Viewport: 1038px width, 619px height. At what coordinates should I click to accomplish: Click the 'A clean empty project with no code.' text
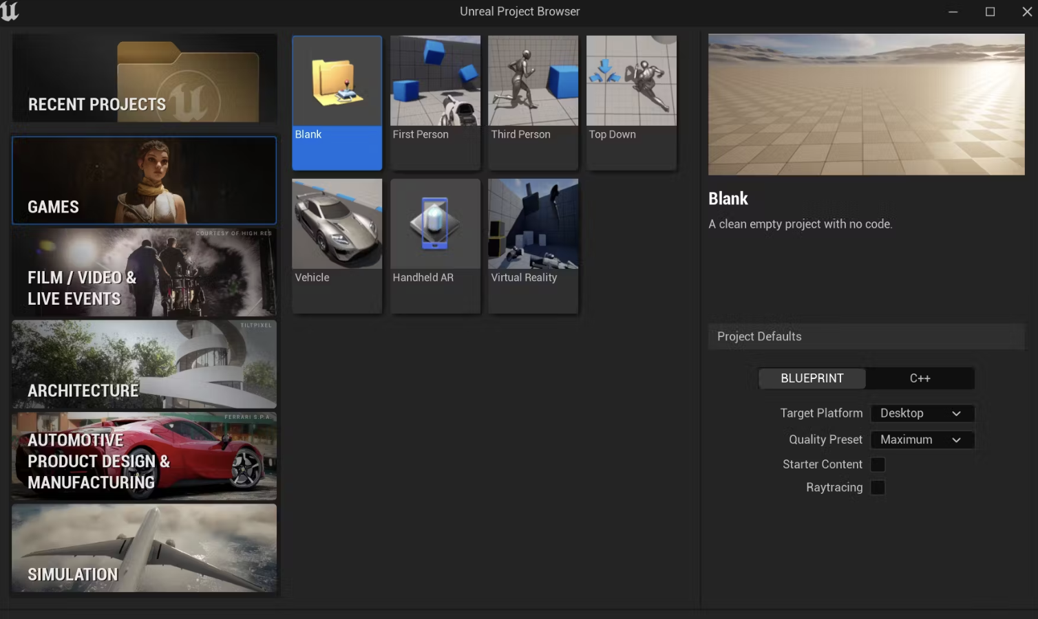click(x=801, y=224)
